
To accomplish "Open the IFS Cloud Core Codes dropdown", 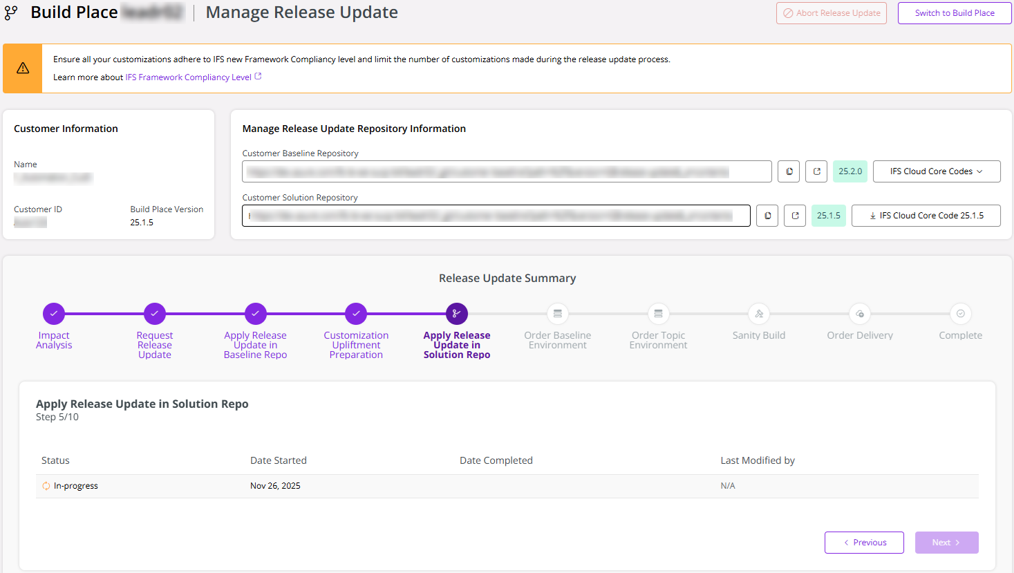I will [x=937, y=171].
